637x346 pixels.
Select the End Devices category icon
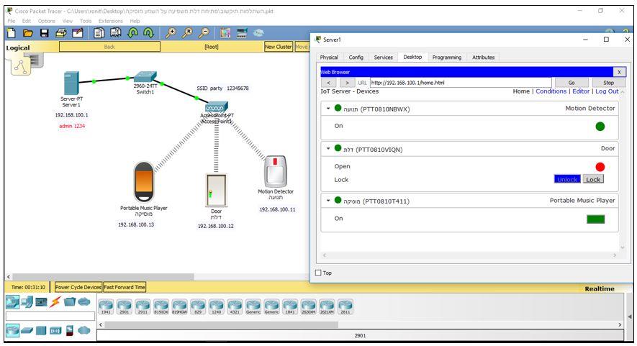click(x=27, y=301)
